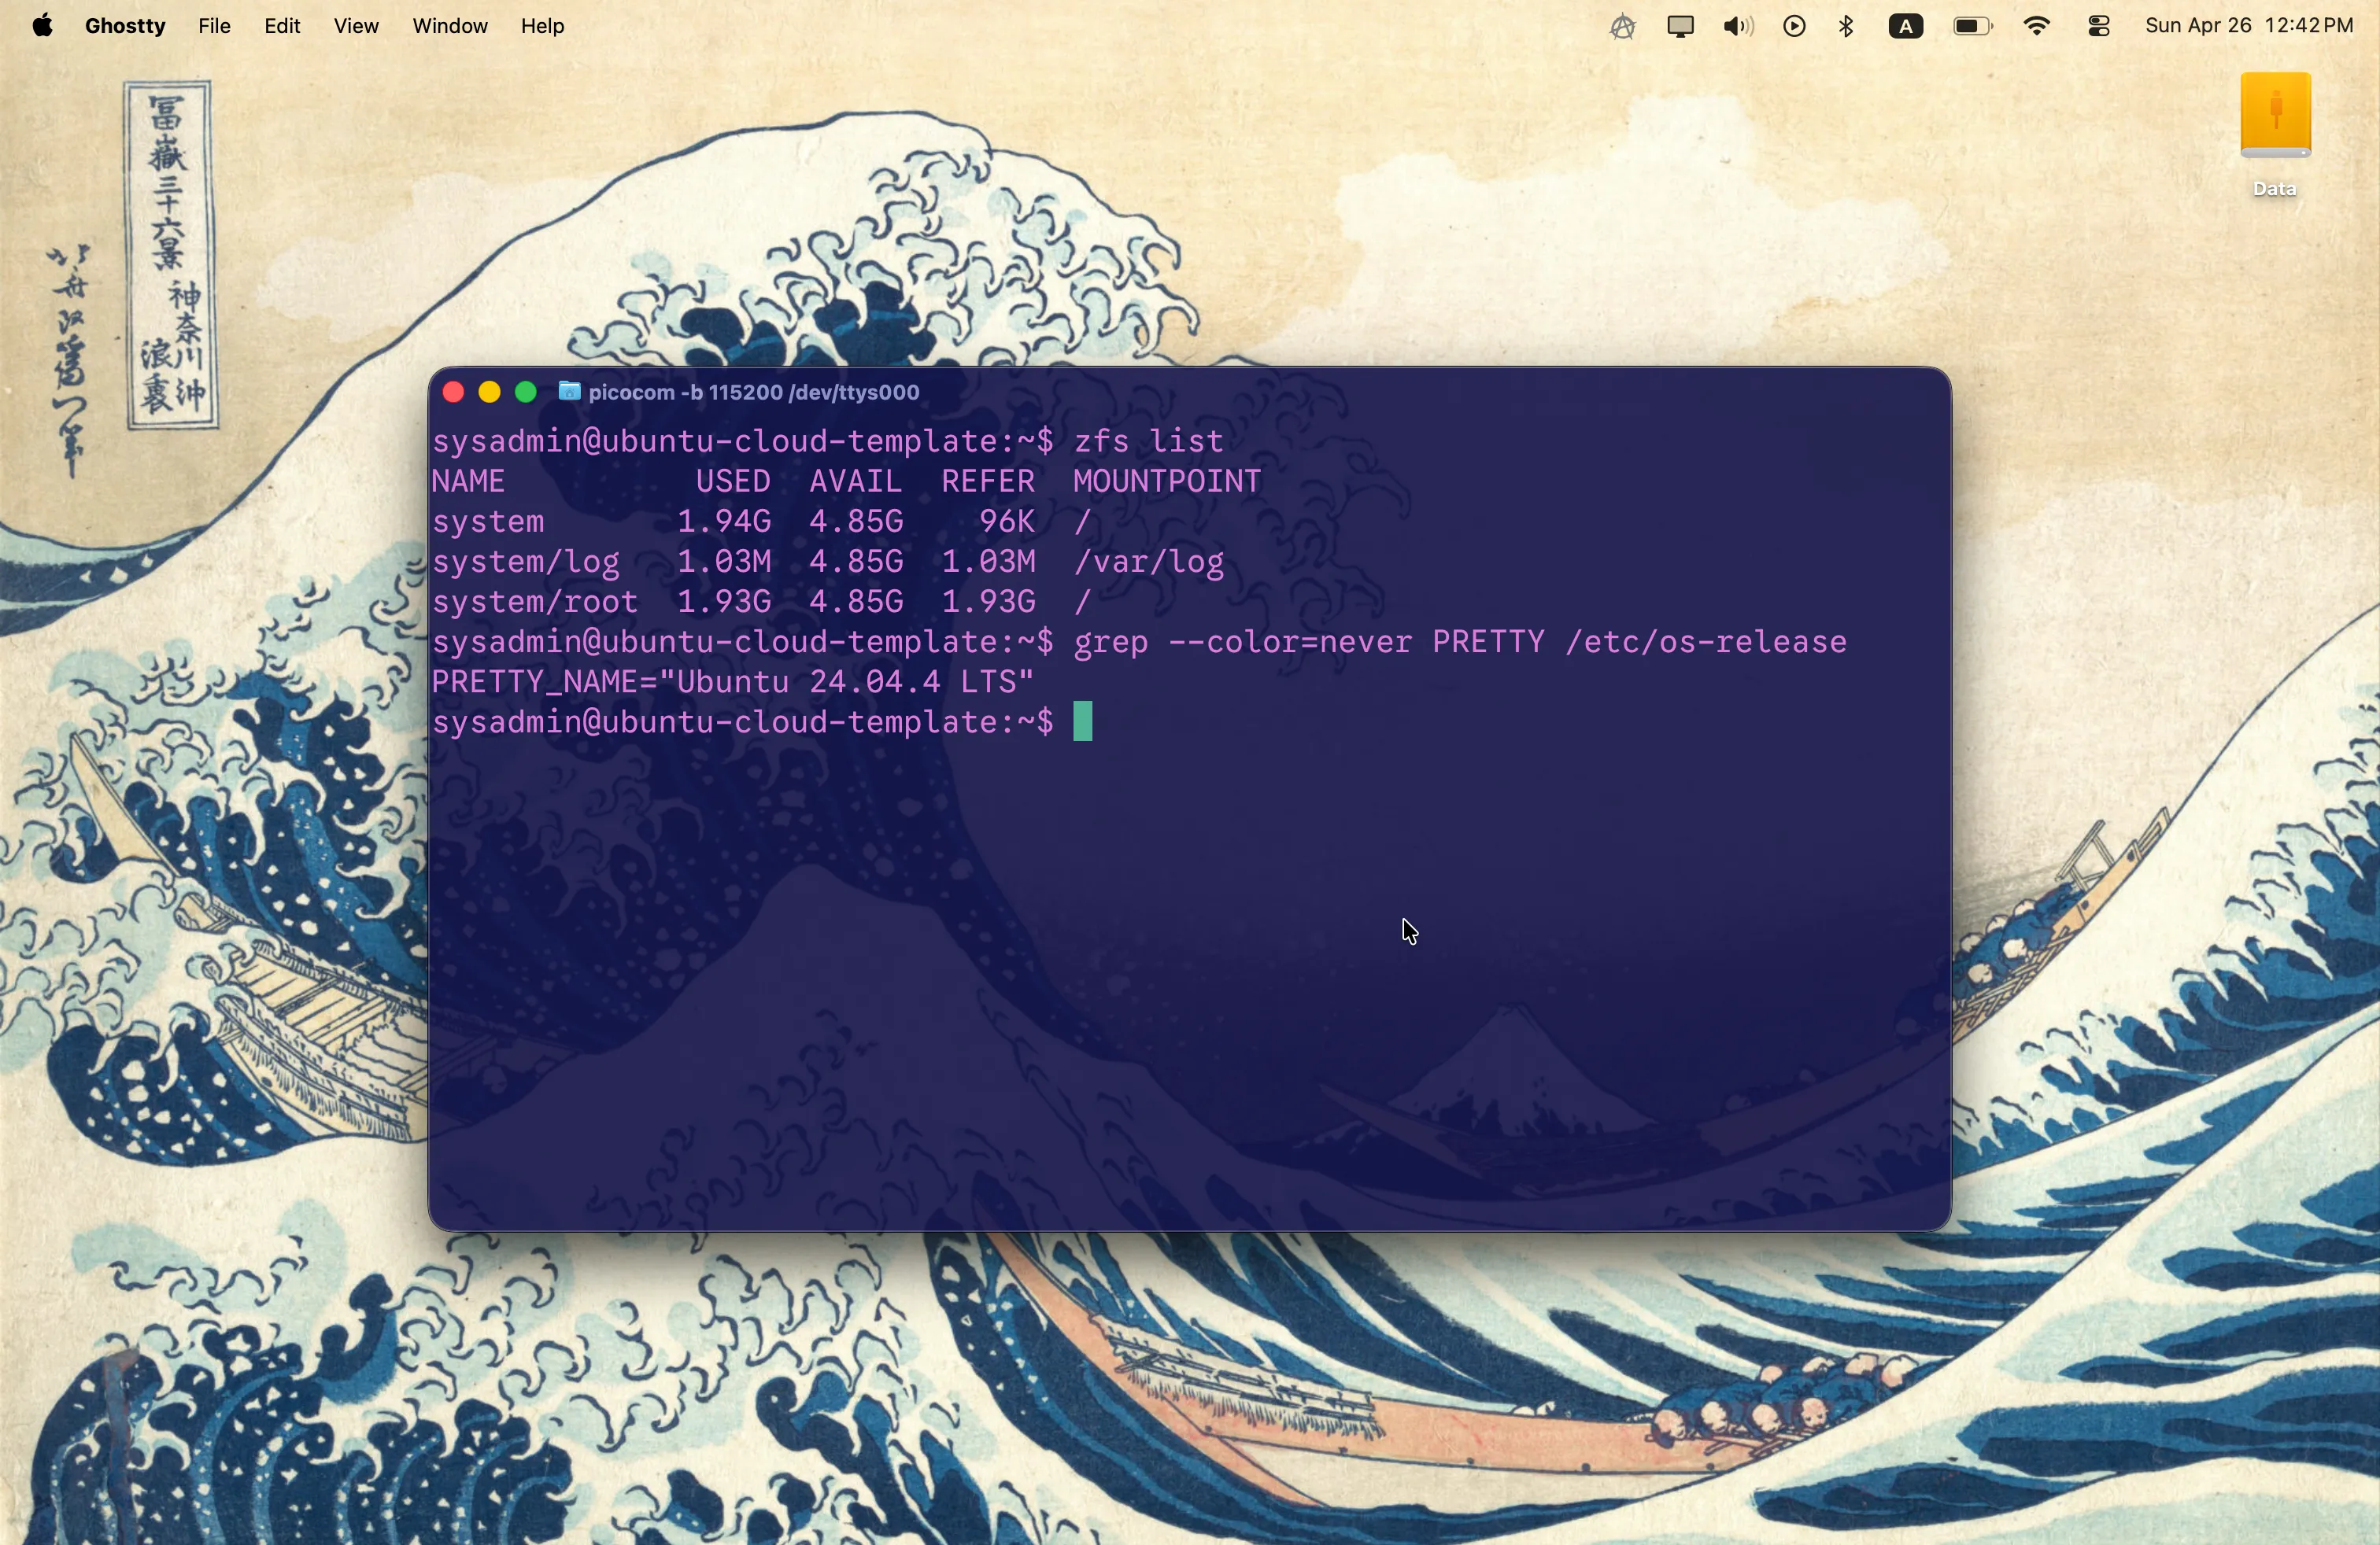The height and width of the screenshot is (1545, 2380).
Task: Open the Ghostty application menu
Action: click(x=125, y=27)
